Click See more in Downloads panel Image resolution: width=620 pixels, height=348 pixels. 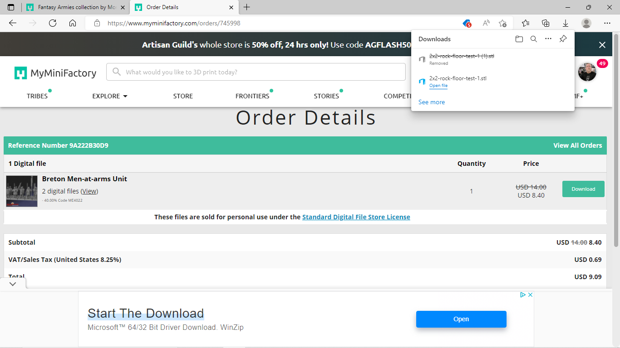[x=432, y=102]
